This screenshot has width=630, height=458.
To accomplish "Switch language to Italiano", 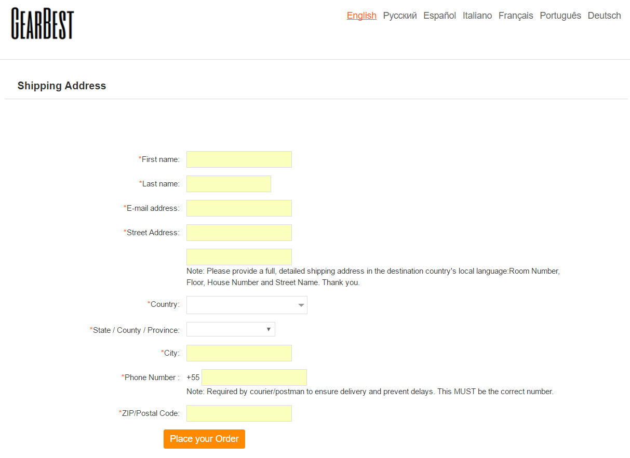I will [477, 16].
